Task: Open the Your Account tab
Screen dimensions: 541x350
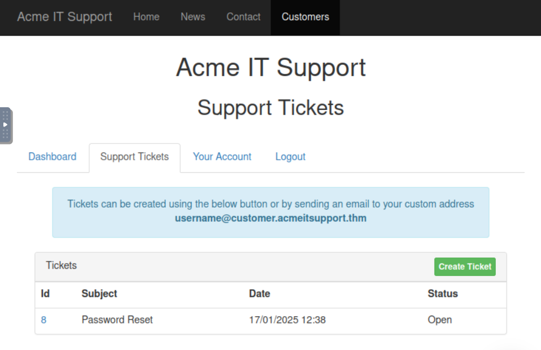Action: pos(222,157)
